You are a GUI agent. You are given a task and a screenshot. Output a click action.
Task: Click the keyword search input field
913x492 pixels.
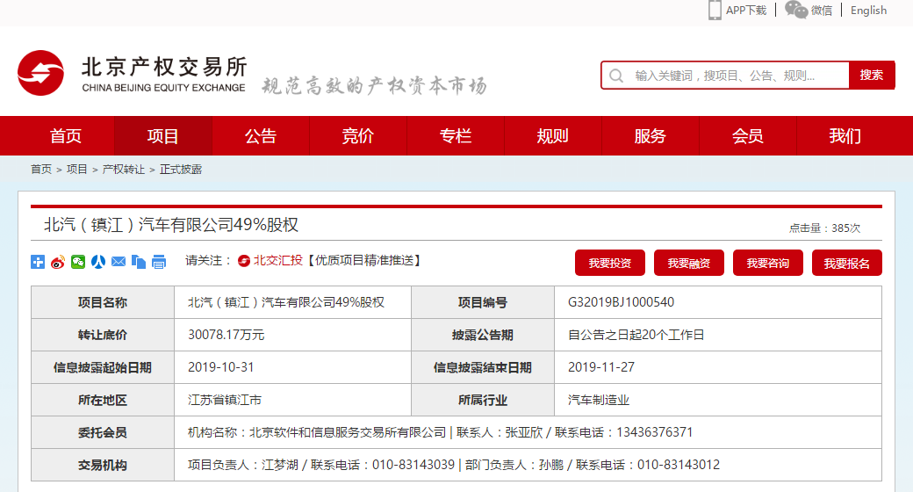point(737,76)
